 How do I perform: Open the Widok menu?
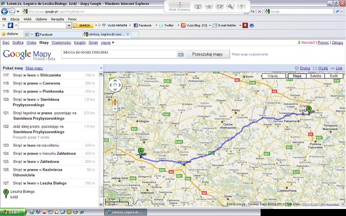tap(28, 19)
